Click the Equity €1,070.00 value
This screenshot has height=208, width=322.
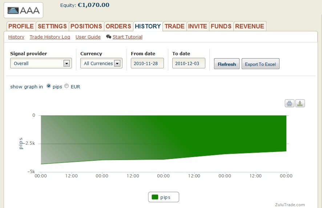[93, 5]
